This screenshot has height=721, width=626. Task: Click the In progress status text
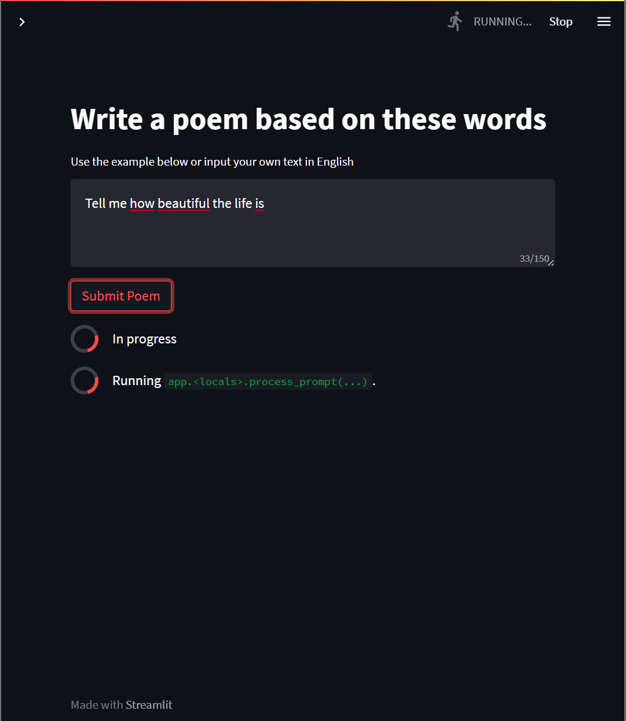coord(144,339)
